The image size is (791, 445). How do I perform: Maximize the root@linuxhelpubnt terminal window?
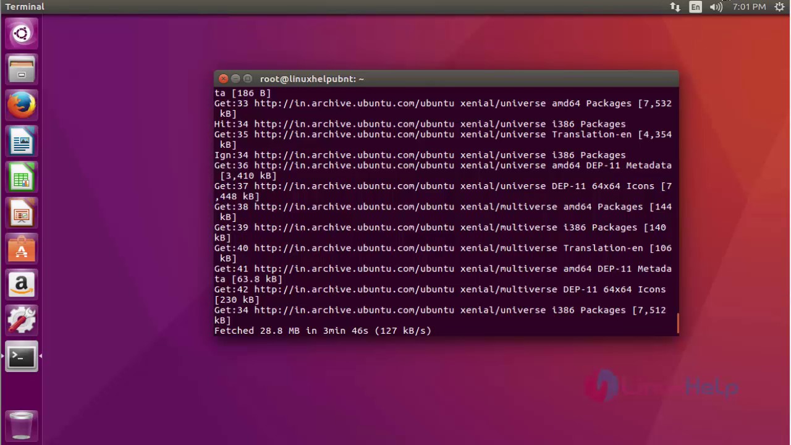247,78
